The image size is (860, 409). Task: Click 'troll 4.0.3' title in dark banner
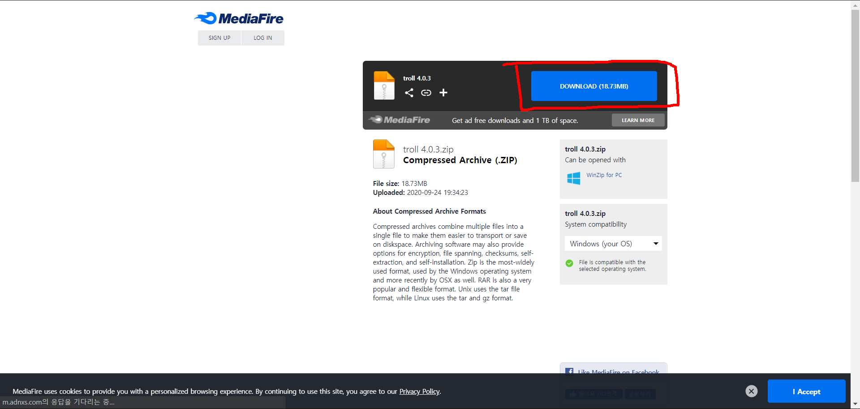tap(417, 78)
